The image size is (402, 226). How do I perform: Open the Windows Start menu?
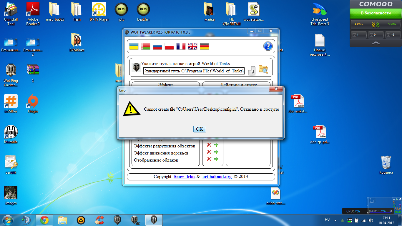coord(8,220)
